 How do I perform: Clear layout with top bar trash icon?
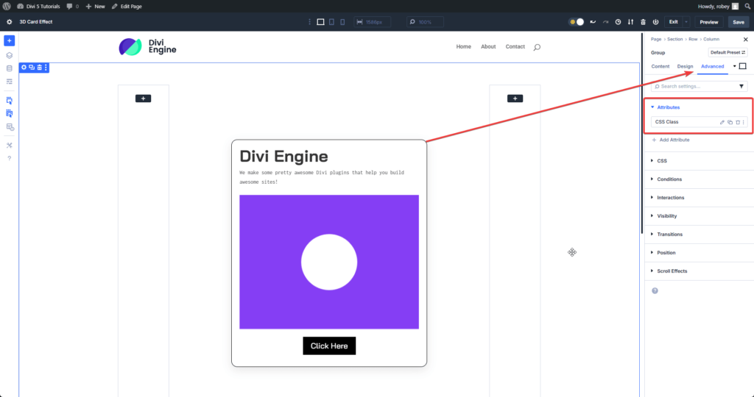click(x=643, y=22)
